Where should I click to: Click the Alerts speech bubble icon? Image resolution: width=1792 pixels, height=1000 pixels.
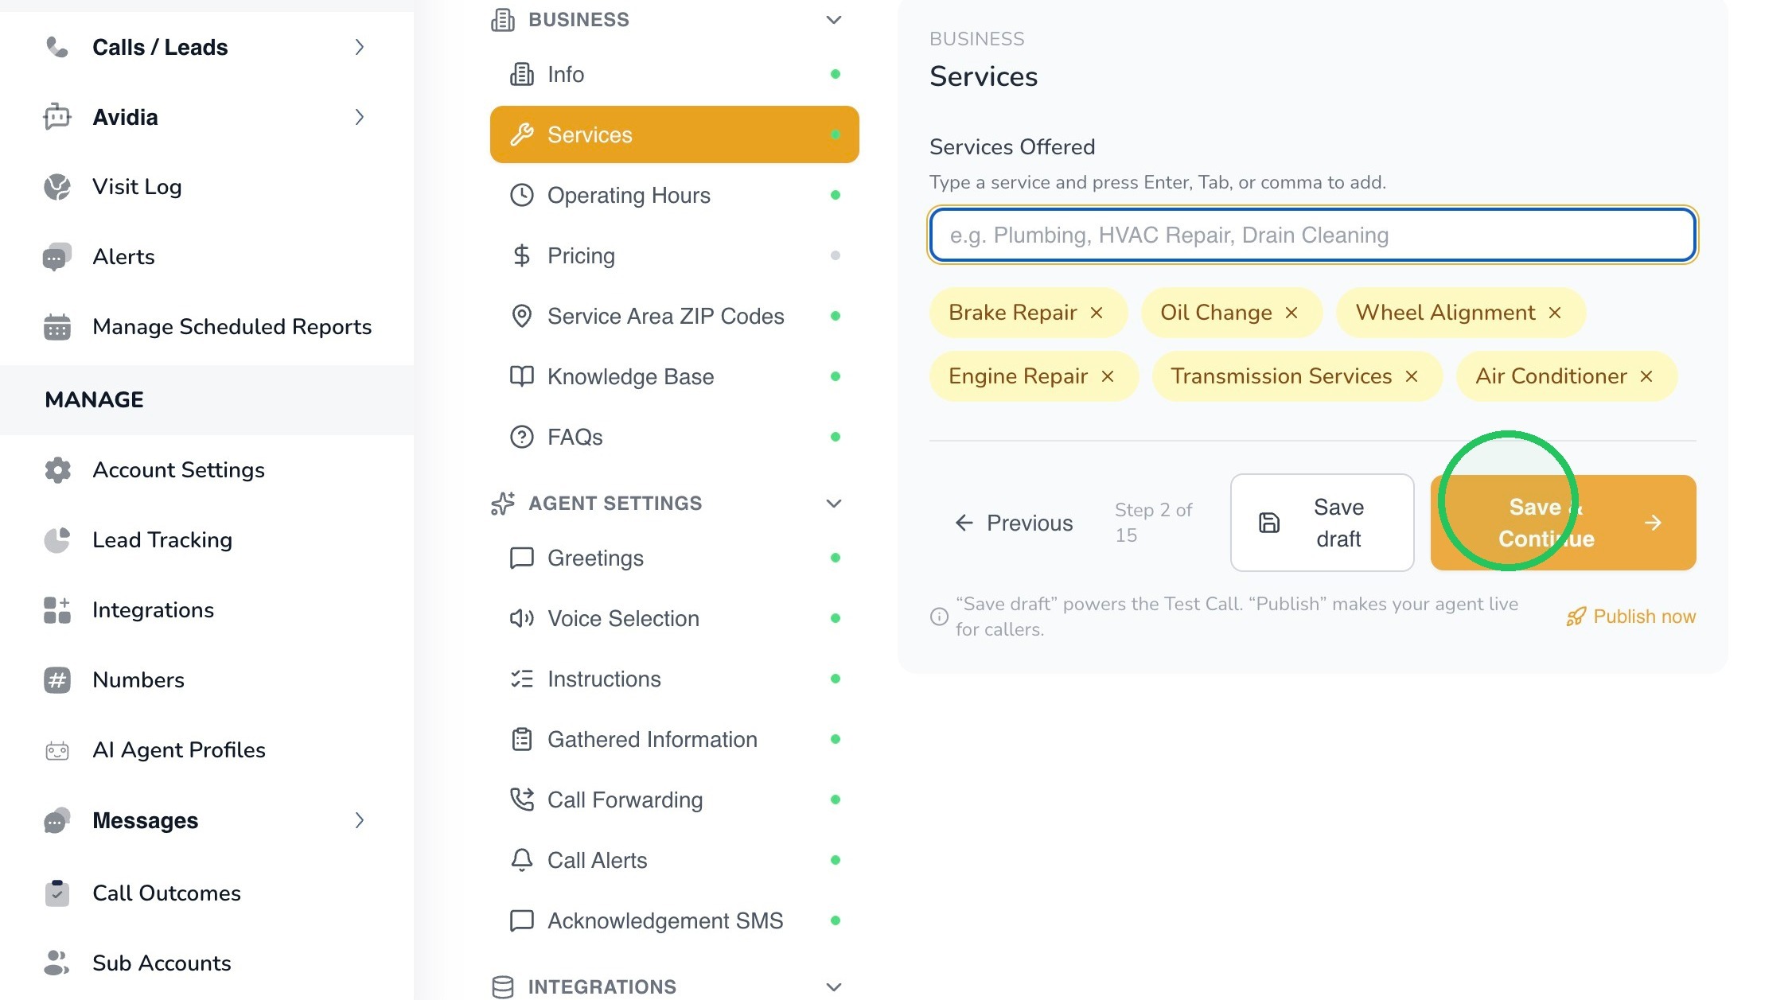[x=57, y=257]
